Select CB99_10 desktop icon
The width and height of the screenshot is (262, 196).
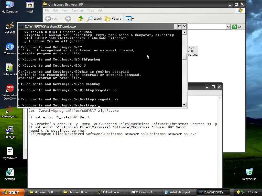tap(10, 132)
